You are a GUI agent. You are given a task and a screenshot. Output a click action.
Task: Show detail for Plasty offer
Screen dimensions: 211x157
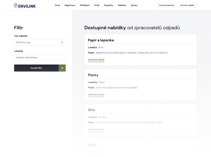coord(96,95)
